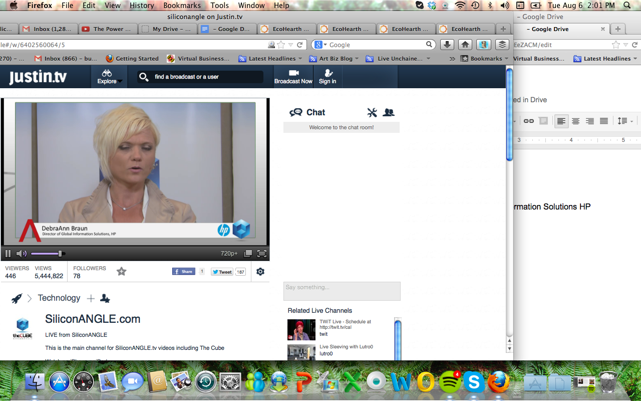The image size is (641, 401).
Task: Tweet this channel on Twitter
Action: point(222,272)
